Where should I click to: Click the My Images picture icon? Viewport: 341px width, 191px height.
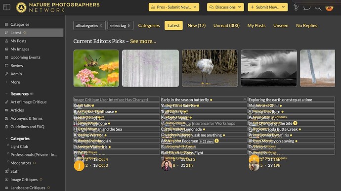pyautogui.click(x=6, y=49)
